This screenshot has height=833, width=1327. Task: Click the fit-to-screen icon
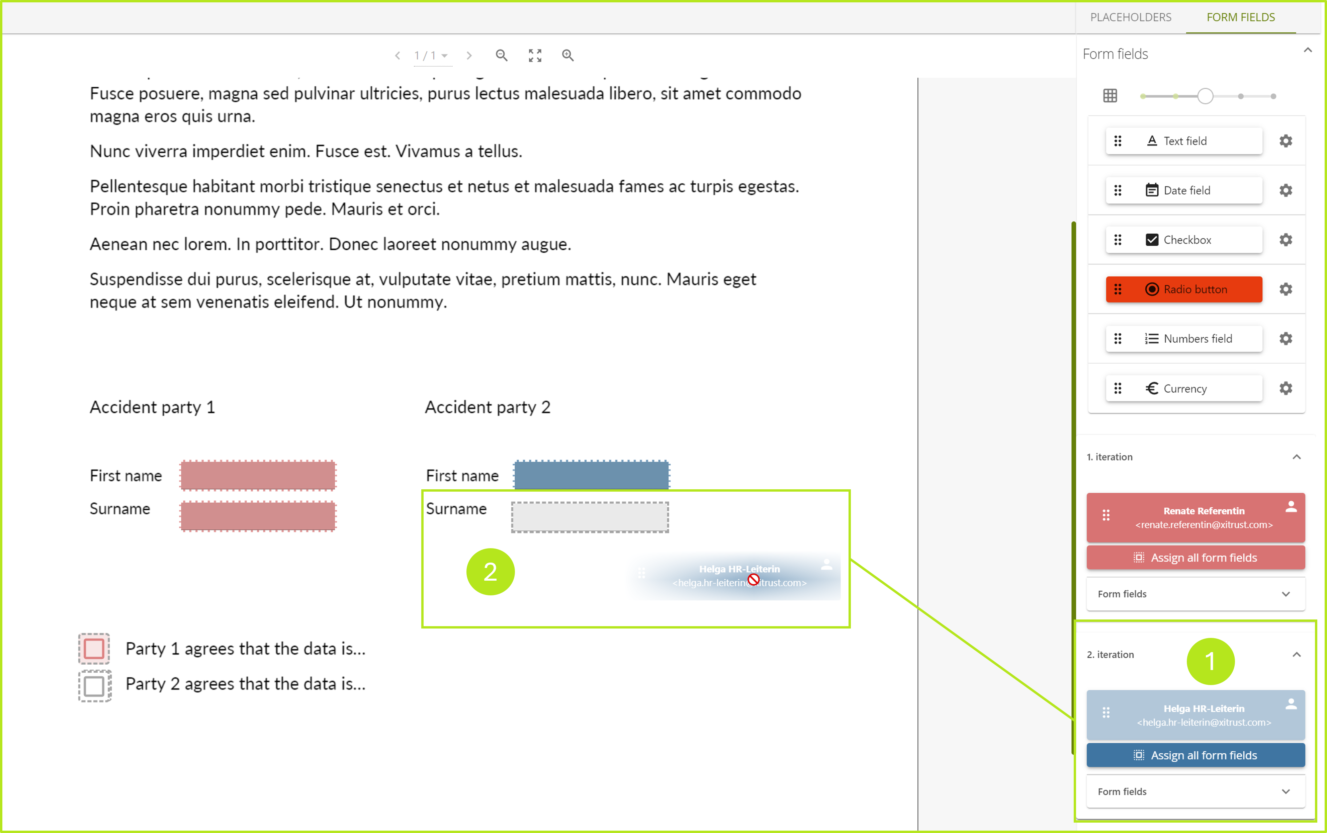pyautogui.click(x=535, y=55)
